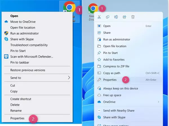Click the Cut scissors icon in Windows 11 menu

pos(99,17)
